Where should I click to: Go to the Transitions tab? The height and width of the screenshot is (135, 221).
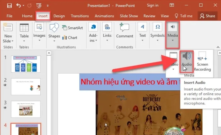tap(80, 16)
